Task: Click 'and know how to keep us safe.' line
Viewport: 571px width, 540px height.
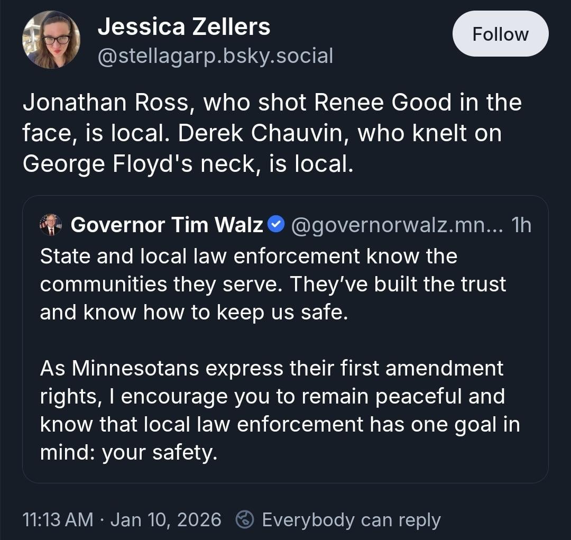Action: tap(194, 312)
